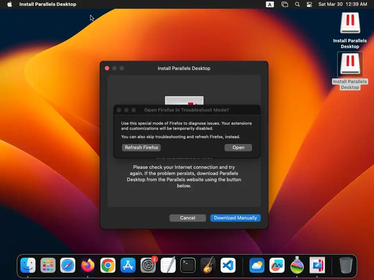Click Open in the Troubleshoot Mode dialog
The width and height of the screenshot is (374, 280).
(238, 147)
